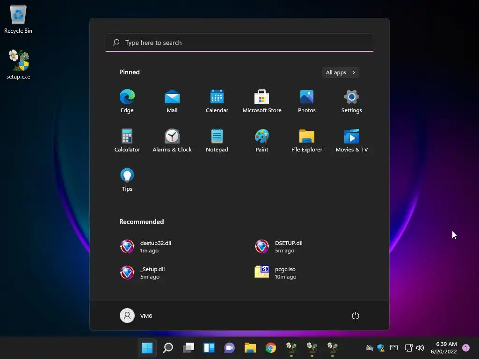
Task: Open the Widgets panel on taskbar
Action: [209, 348]
